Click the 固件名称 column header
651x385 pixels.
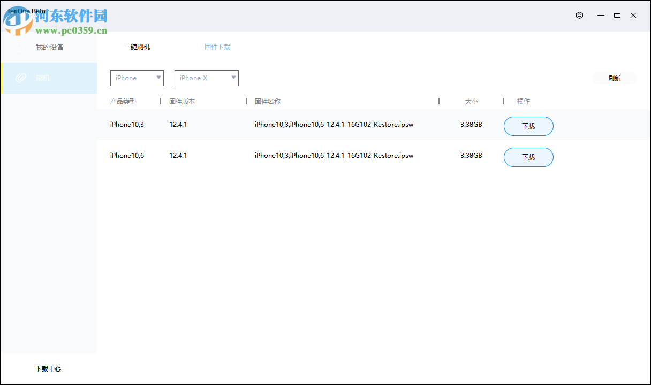pyautogui.click(x=268, y=101)
